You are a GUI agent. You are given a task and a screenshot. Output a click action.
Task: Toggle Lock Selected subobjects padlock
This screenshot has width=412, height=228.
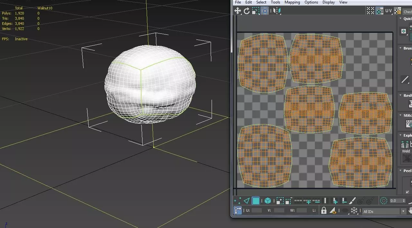[x=324, y=211]
